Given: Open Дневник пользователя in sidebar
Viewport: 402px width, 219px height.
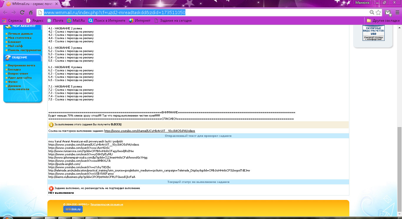Looking at the screenshot, I should [x=19, y=87].
